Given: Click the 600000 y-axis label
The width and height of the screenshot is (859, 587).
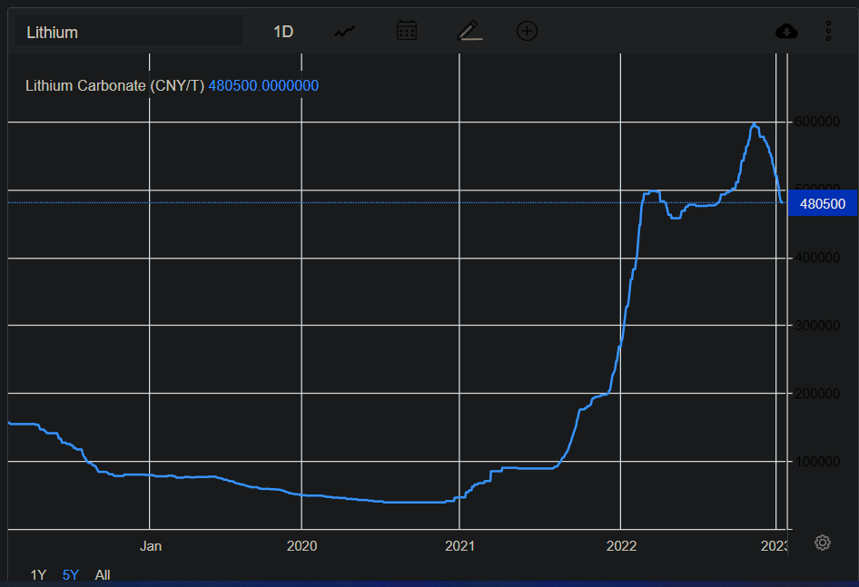Looking at the screenshot, I should 818,122.
